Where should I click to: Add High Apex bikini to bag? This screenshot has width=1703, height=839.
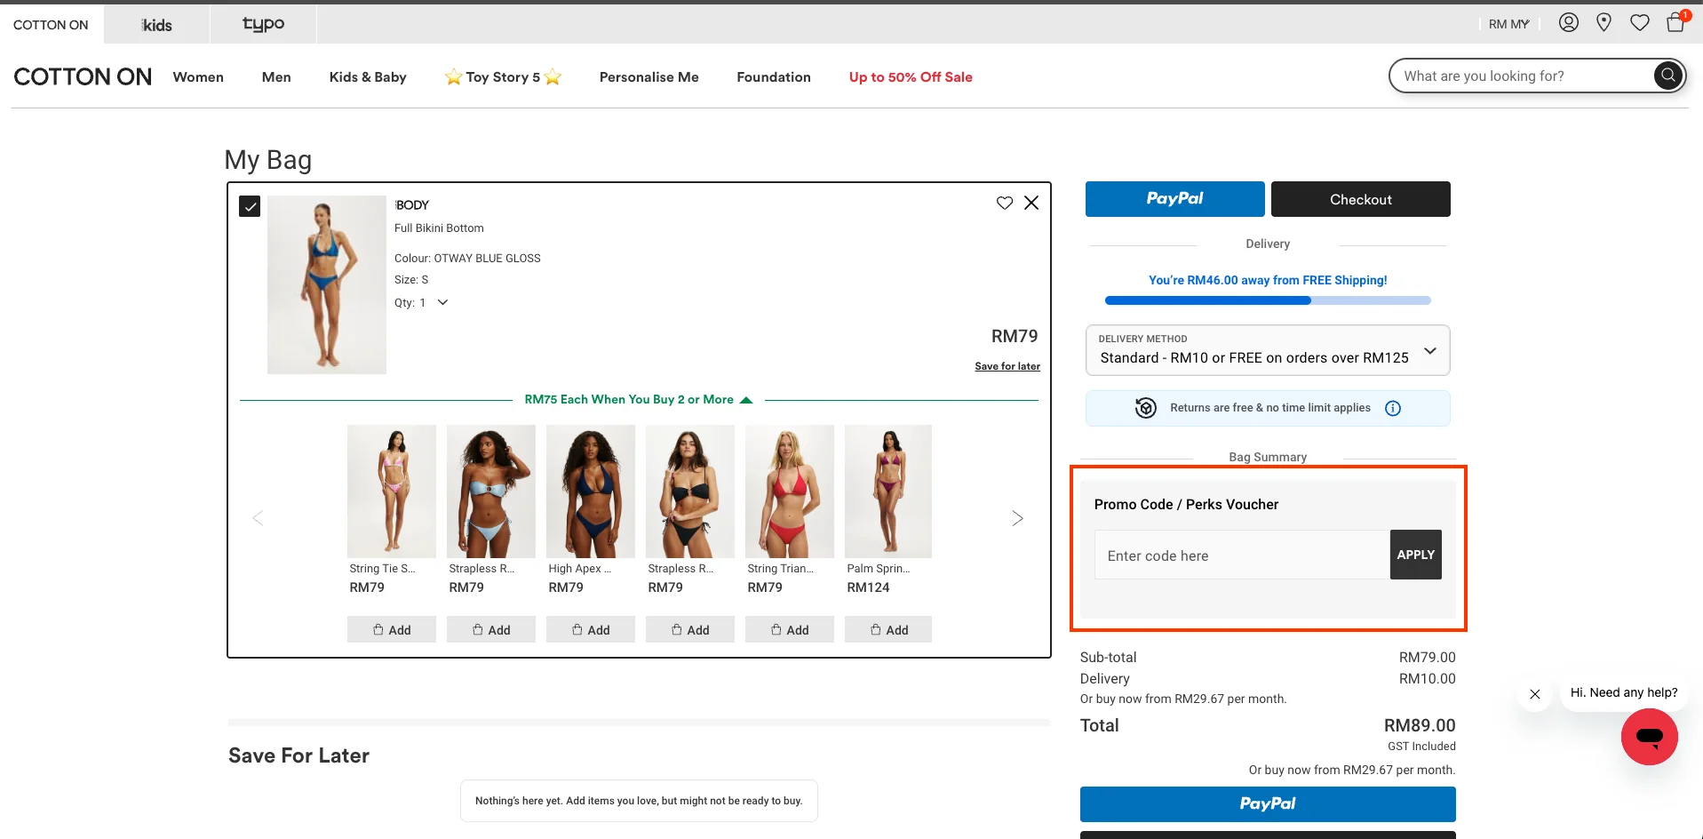(591, 629)
